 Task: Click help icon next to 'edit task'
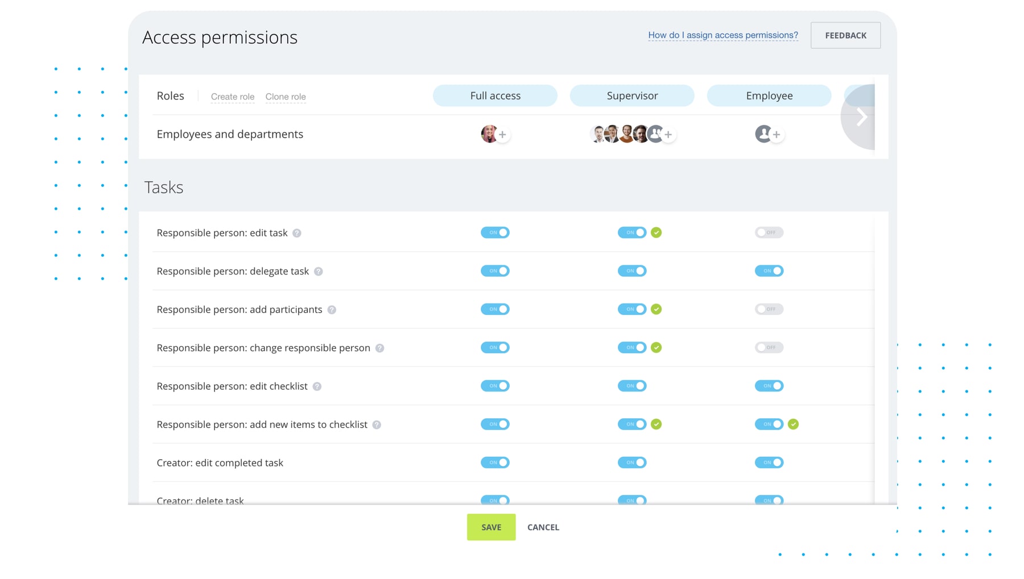297,233
